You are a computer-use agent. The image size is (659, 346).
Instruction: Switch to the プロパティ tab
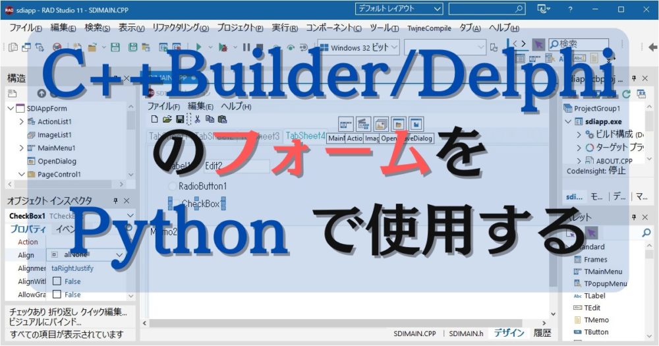27,229
